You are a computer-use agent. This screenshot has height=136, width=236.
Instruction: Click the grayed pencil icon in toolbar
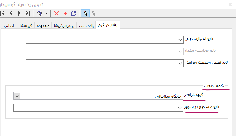pos(93,13)
